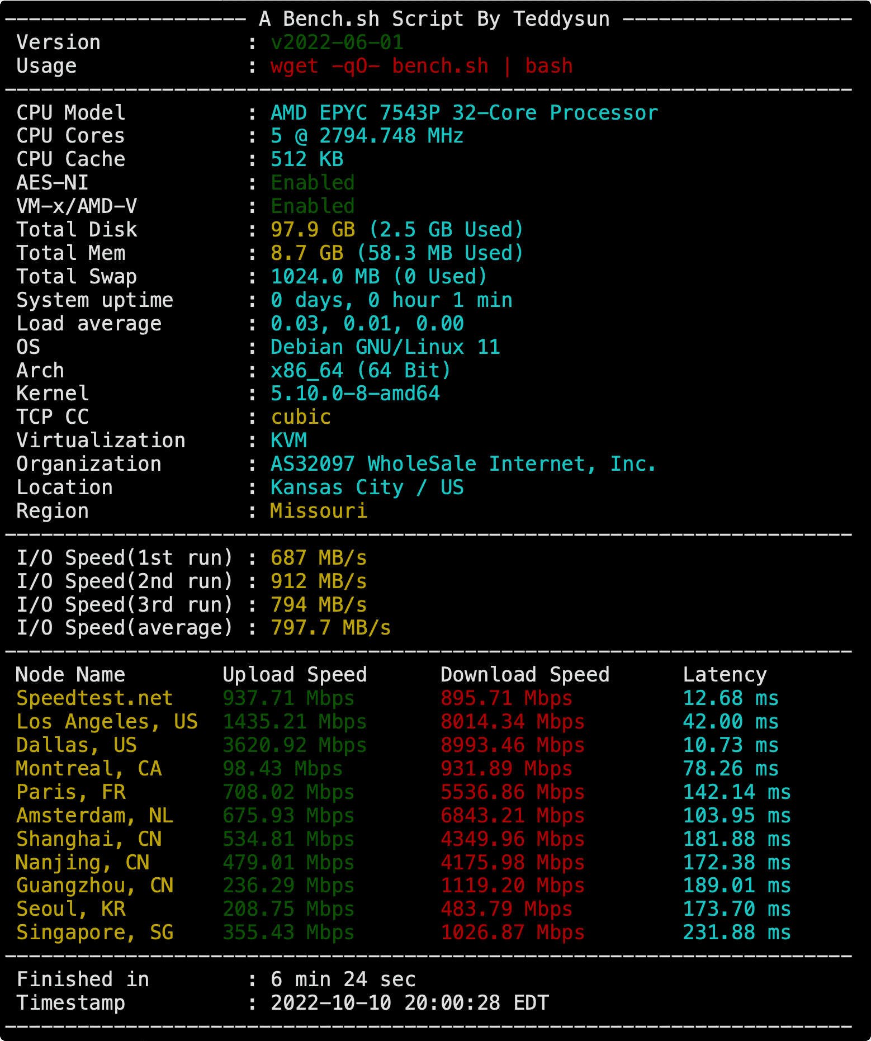Click the Node Name column header
871x1041 pixels.
pos(70,675)
